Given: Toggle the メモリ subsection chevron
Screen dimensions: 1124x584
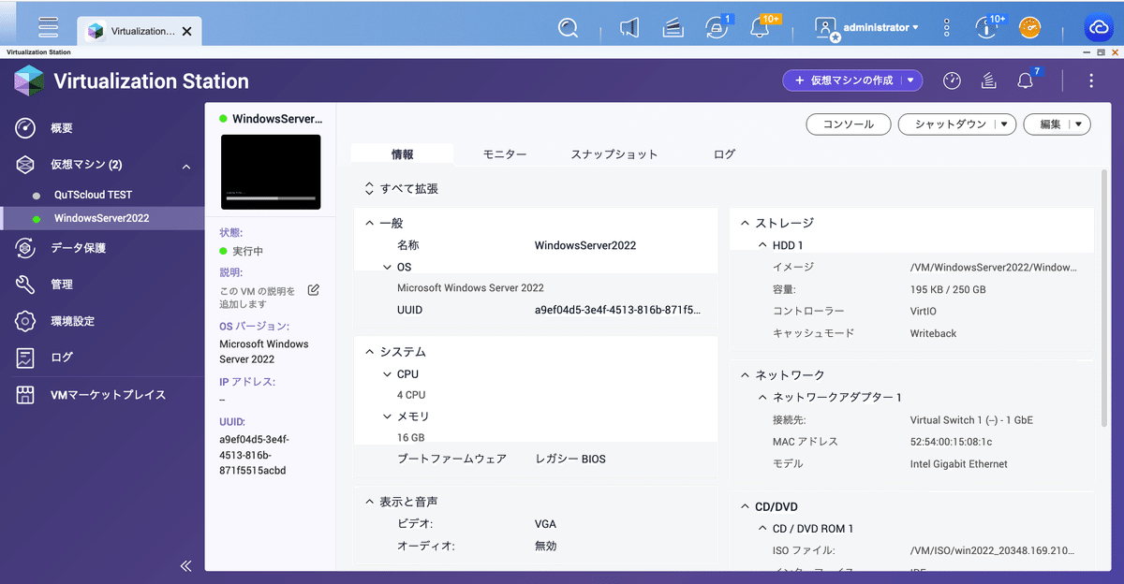Looking at the screenshot, I should 388,416.
